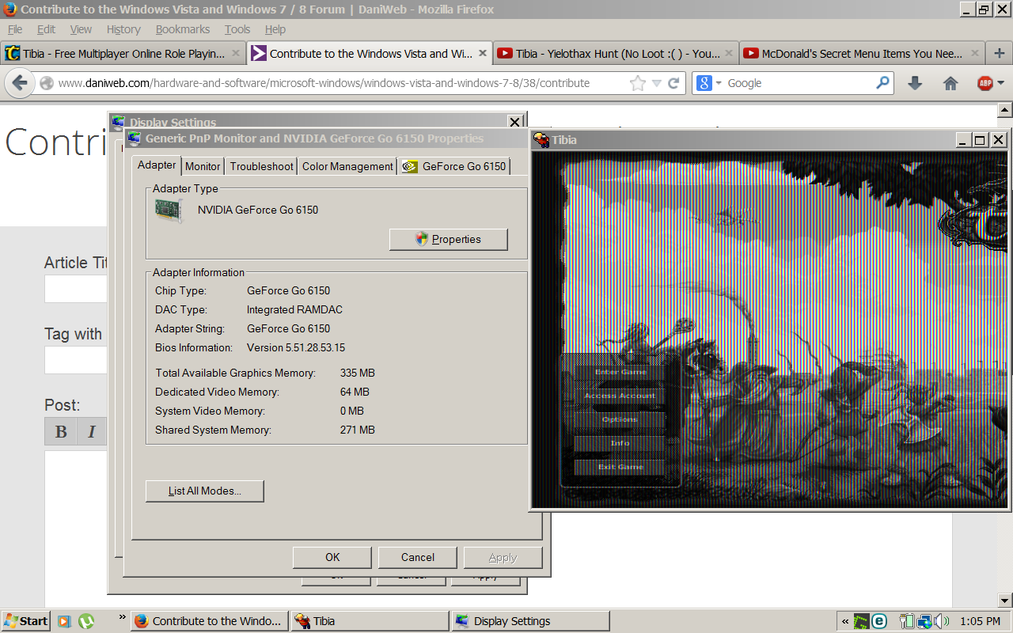Switch to Tibia Free Multiplayer Online tab

point(123,54)
